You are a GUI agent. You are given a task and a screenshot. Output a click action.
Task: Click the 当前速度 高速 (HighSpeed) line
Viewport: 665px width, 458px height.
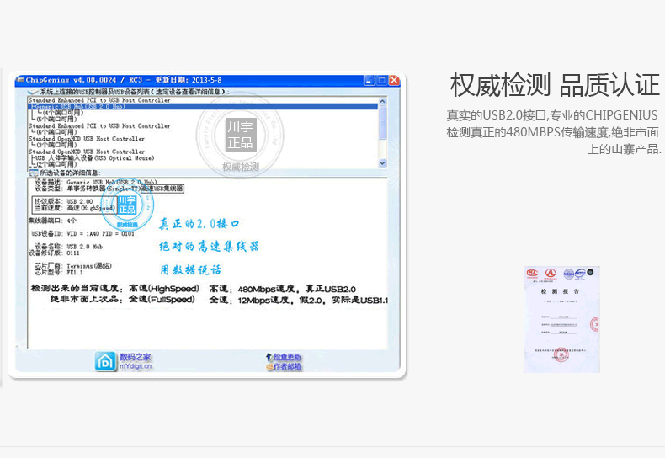click(x=75, y=208)
